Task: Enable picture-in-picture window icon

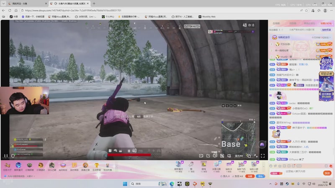Action: pos(249,156)
